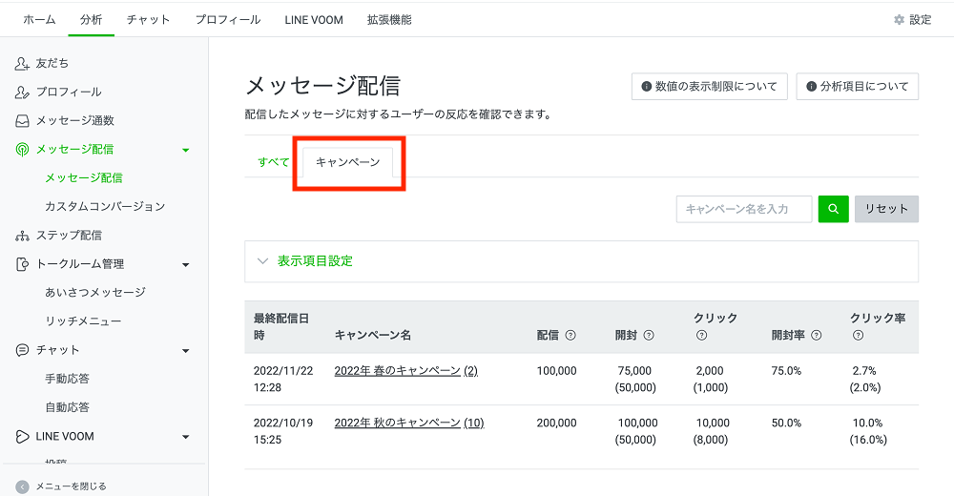Screen dimensions: 954x496
Task: Click the トークルーム管理 icon
Action: click(x=22, y=264)
